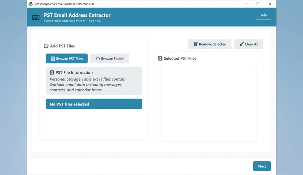
Task: Click the 'No PST files selected' status bar
Action: (x=94, y=104)
